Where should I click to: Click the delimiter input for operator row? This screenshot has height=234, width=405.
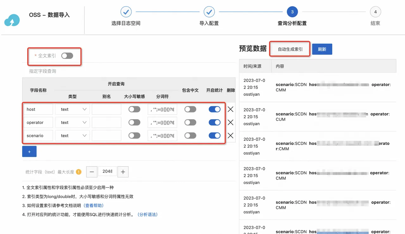coord(162,122)
